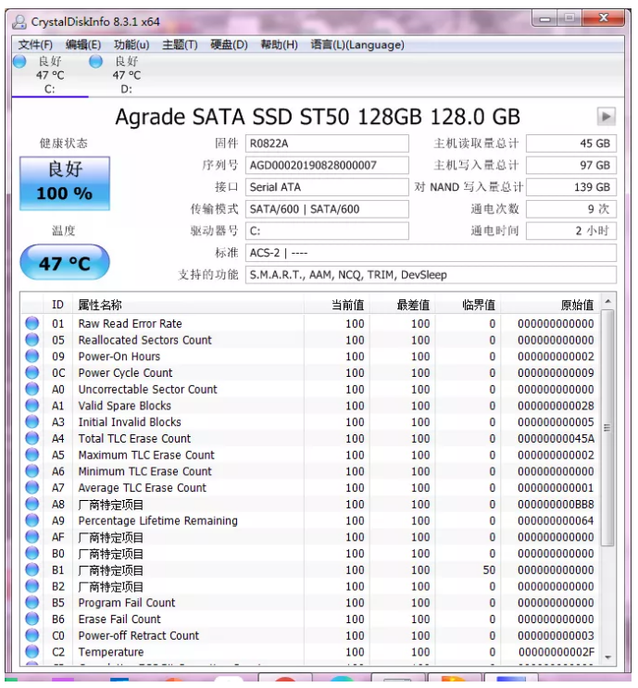The width and height of the screenshot is (638, 688).
Task: Open the 主题(T) theme menu
Action: click(180, 44)
